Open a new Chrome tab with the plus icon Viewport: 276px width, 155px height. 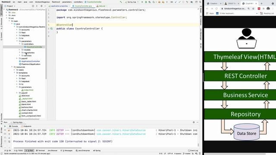point(262,3)
